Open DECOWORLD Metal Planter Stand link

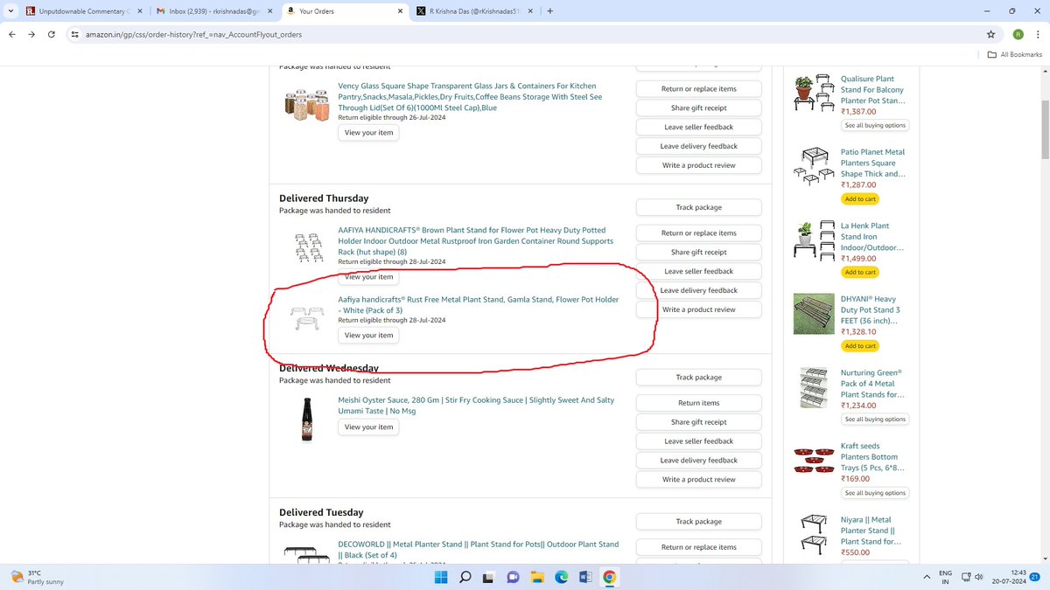click(478, 549)
